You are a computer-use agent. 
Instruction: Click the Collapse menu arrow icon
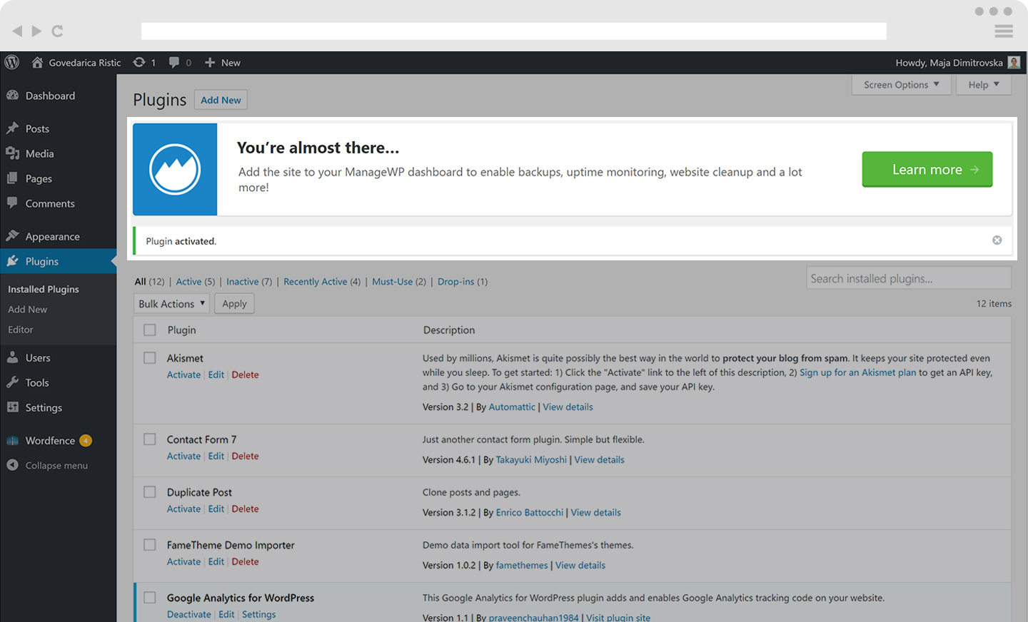coord(12,465)
